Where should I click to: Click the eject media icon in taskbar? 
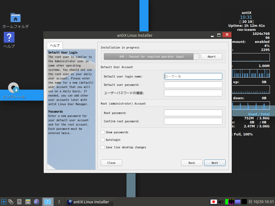tap(19, 202)
